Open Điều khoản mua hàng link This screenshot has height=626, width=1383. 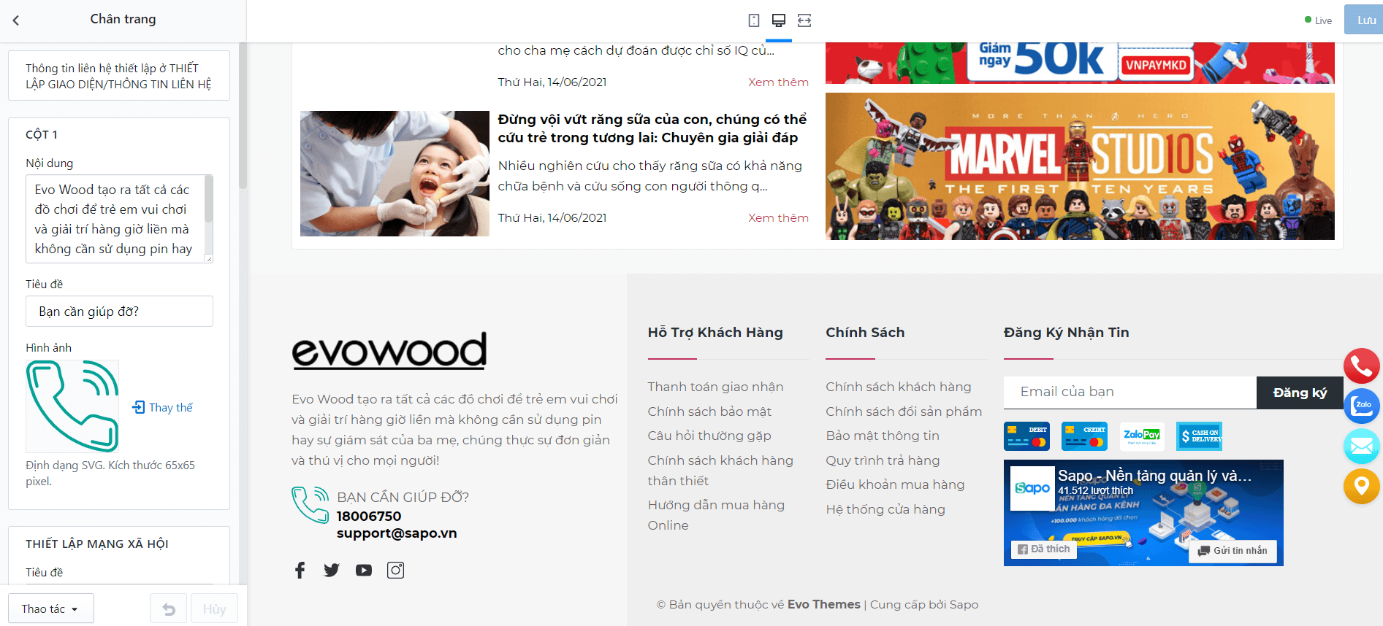coord(895,484)
